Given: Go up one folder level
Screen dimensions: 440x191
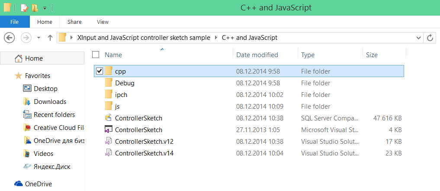Looking at the screenshot, I should [50, 38].
